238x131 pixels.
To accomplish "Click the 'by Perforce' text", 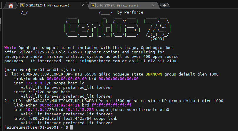I will coord(130,12).
